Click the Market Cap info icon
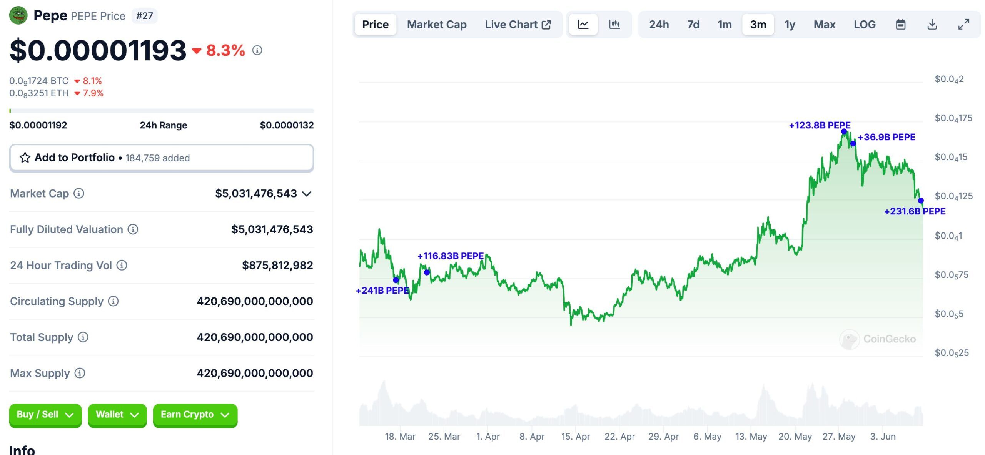This screenshot has width=985, height=455. coord(79,193)
